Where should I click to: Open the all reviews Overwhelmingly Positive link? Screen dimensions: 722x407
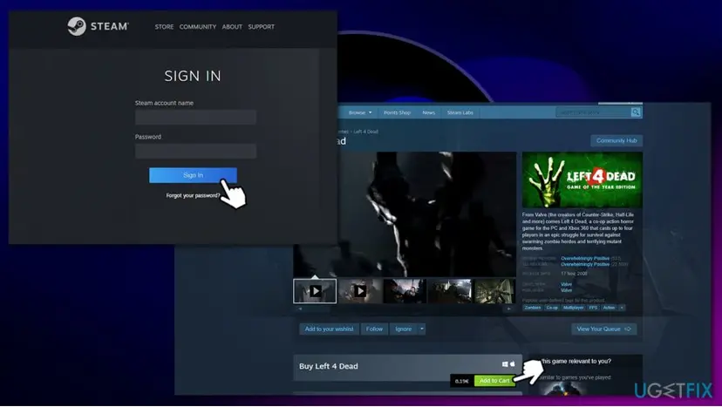[x=585, y=264]
